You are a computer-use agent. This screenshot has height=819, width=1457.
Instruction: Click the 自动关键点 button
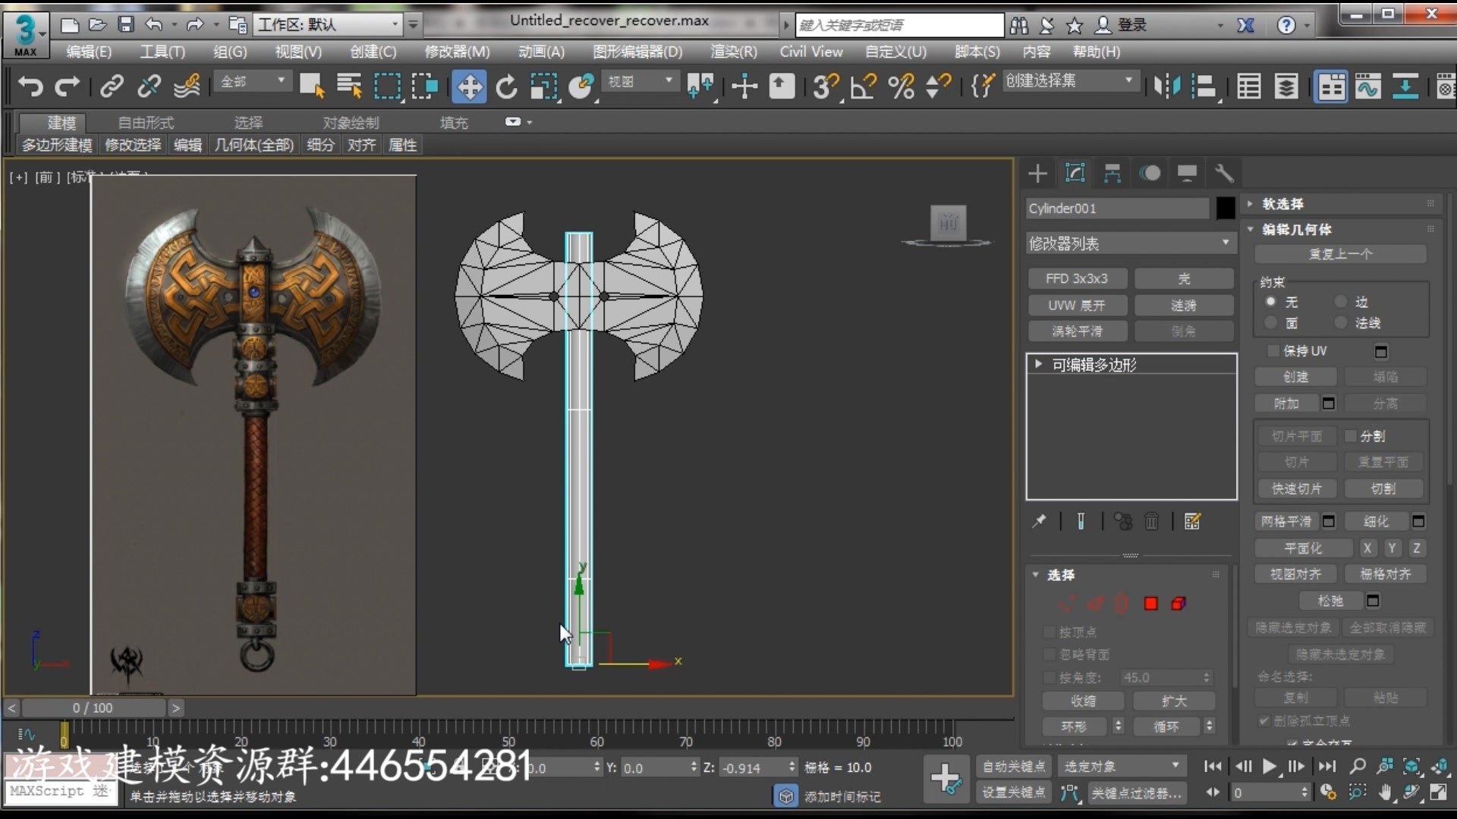(x=1013, y=767)
